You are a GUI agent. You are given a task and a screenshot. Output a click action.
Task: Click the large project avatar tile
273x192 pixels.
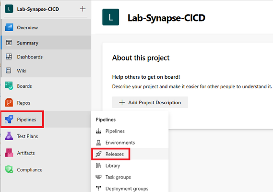[x=111, y=17]
